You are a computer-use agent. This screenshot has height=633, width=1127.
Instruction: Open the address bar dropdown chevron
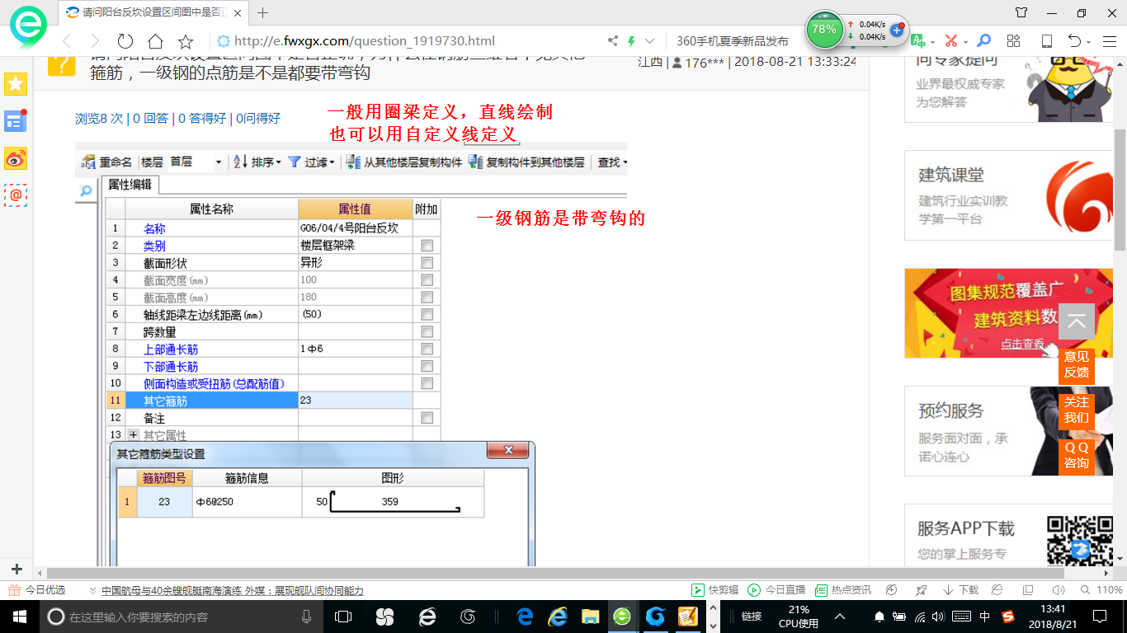click(649, 41)
